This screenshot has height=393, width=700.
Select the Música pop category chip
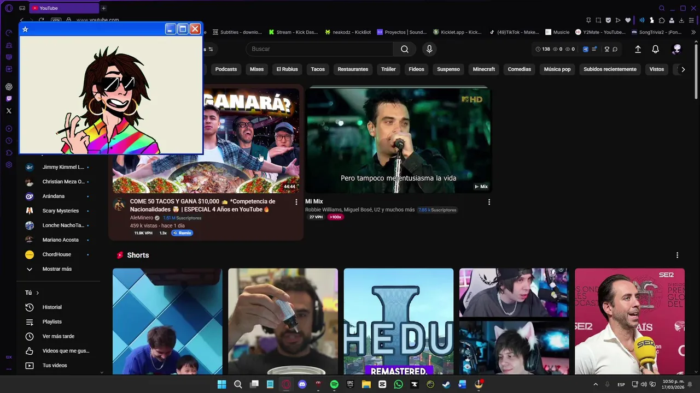pyautogui.click(x=557, y=69)
